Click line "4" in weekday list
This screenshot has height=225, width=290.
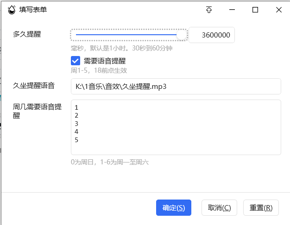point(76,131)
